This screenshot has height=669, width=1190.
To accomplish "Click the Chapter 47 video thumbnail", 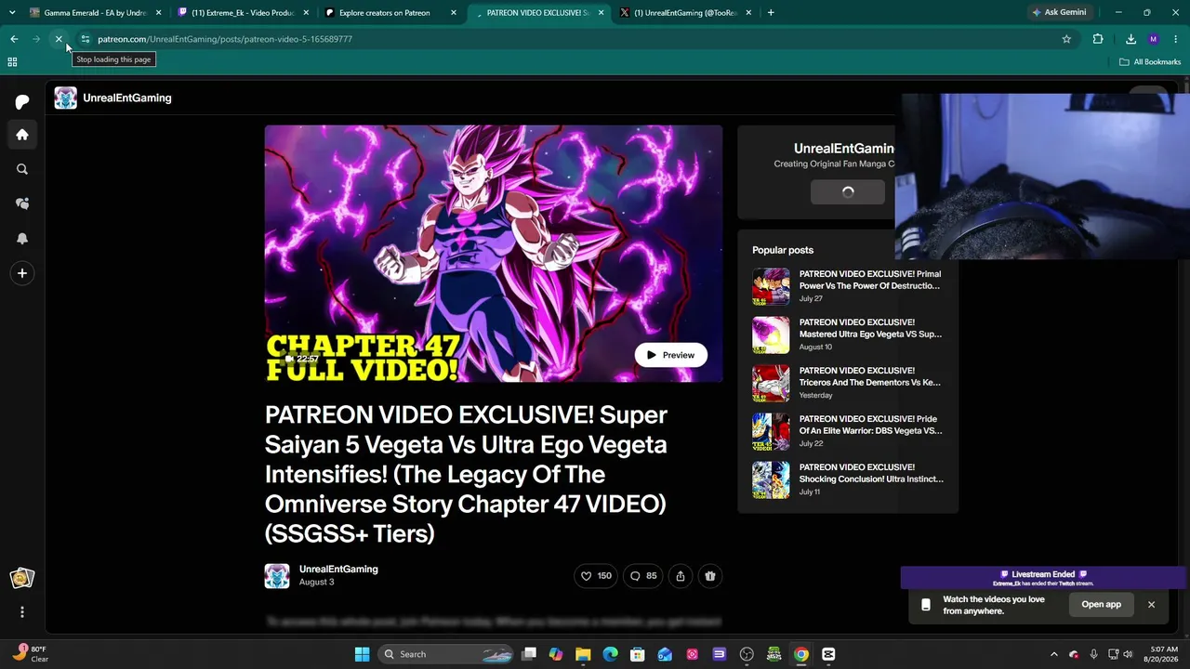I will [494, 254].
